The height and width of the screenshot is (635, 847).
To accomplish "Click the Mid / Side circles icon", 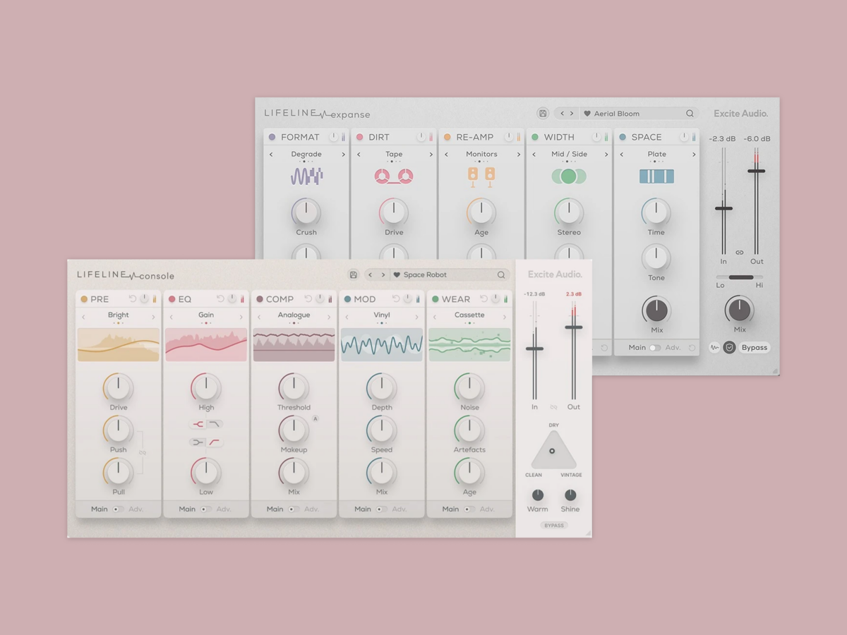I will 569,176.
